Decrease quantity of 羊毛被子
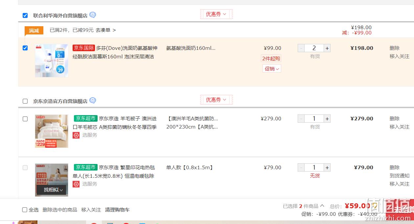 click(x=301, y=119)
